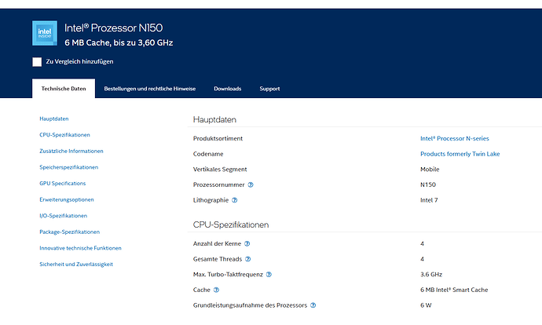Image resolution: width=542 pixels, height=325 pixels.
Task: Switch to Technische Daten tab
Action: click(64, 89)
